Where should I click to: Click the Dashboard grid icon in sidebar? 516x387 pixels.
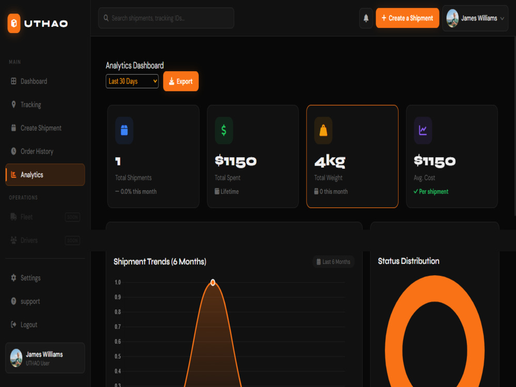[x=13, y=81]
